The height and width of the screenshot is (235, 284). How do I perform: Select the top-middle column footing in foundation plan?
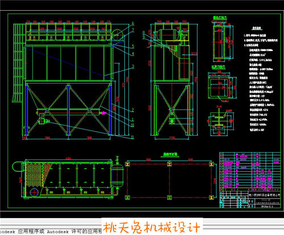click(169, 164)
